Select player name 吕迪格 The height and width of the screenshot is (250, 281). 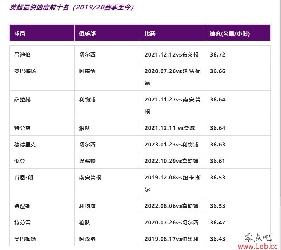coord(22,54)
